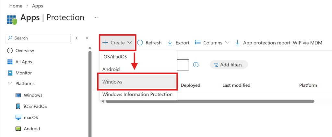Choose Windows in the Create menu
Image resolution: width=332 pixels, height=137 pixels.
112,82
